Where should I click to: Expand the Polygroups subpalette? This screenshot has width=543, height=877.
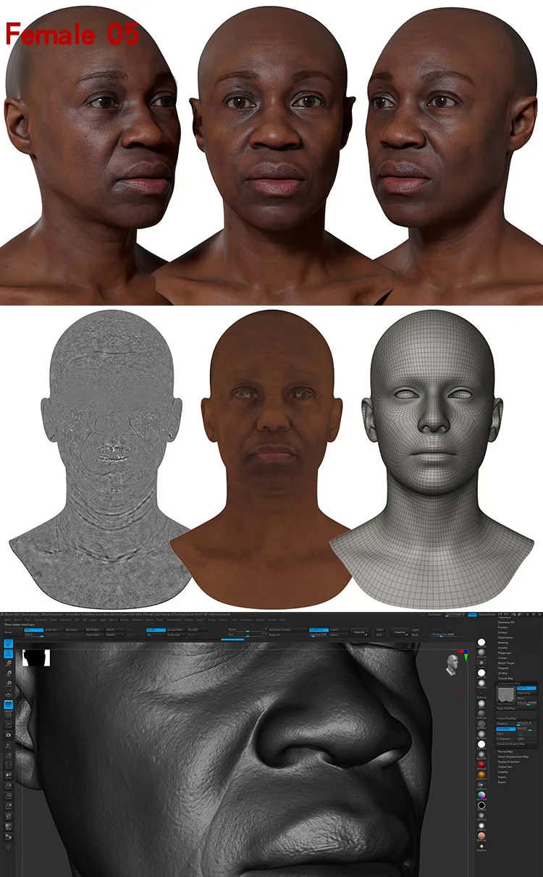(505, 652)
